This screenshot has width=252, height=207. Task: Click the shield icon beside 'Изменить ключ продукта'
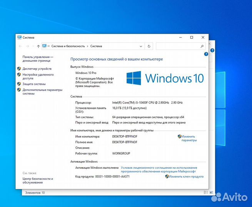tap(167, 176)
